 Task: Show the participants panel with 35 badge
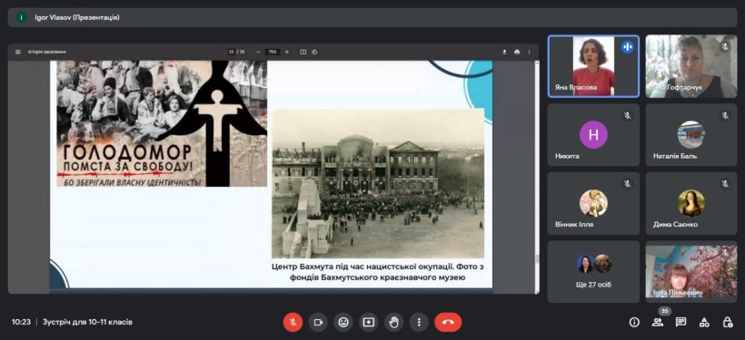click(658, 323)
